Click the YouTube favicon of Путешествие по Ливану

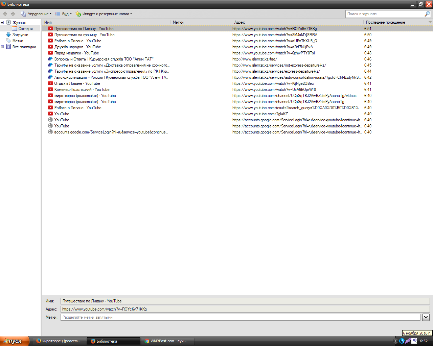click(50, 29)
